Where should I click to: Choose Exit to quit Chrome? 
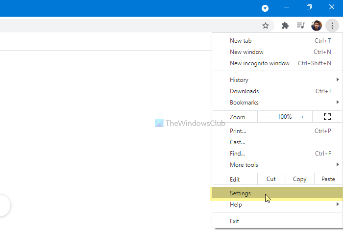coord(235,221)
